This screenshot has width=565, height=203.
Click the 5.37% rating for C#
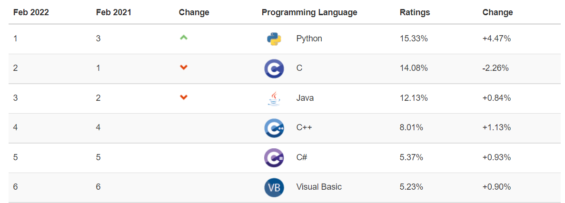pos(412,158)
